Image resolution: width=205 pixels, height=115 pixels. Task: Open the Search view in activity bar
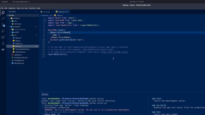pyautogui.click(x=3, y=19)
